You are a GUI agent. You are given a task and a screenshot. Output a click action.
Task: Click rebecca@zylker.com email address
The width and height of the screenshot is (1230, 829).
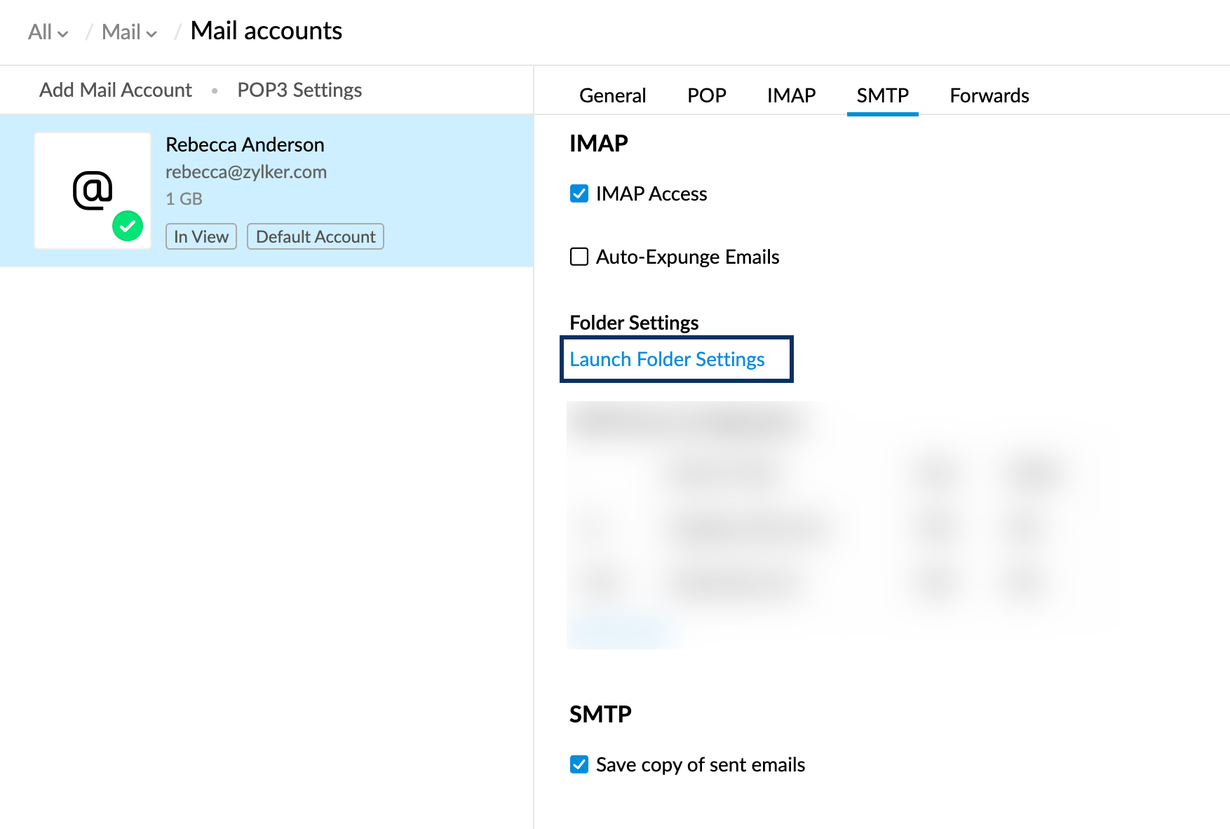point(246,172)
